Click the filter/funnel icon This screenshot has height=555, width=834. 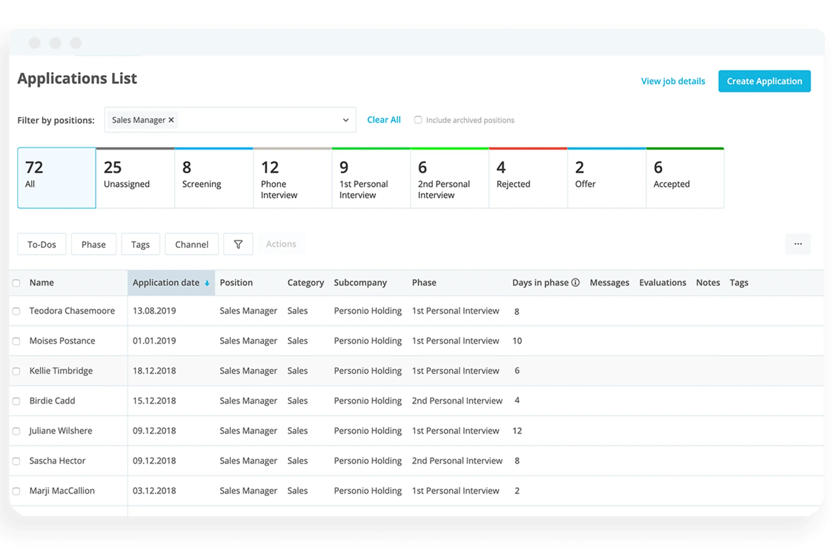237,244
